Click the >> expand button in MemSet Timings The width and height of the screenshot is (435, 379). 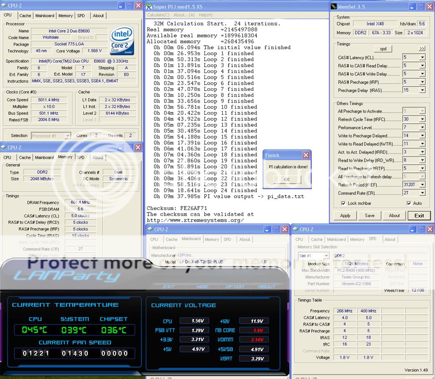click(x=422, y=49)
